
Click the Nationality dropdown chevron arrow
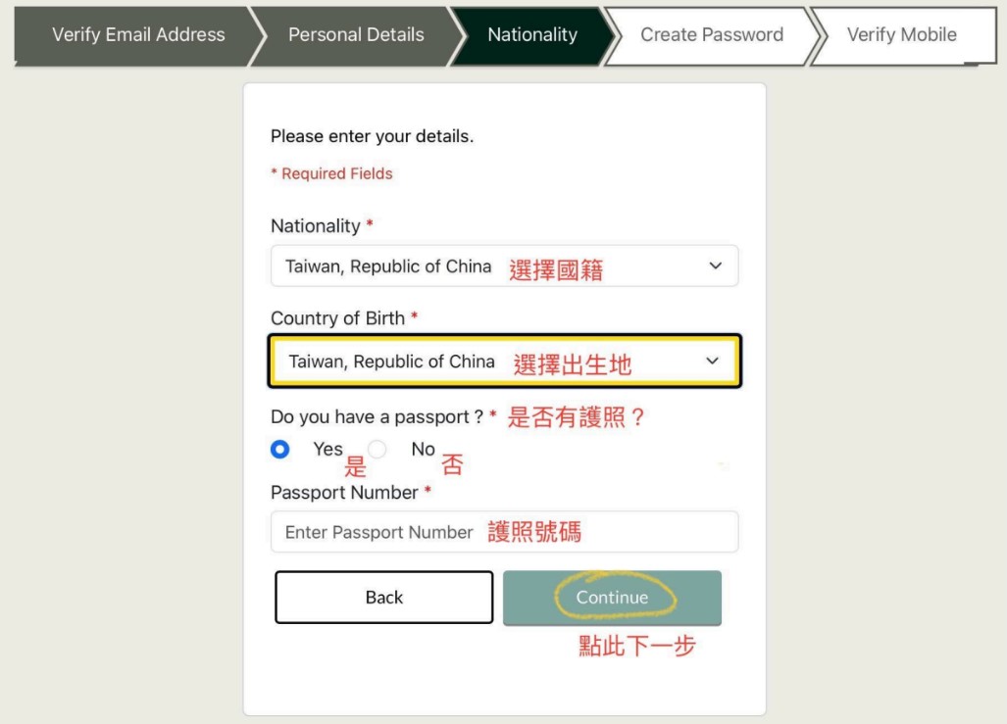716,265
